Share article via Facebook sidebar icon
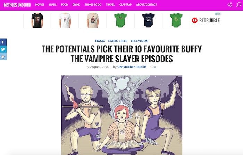Viewport: 243px width, 155px height. pyautogui.click(x=3, y=42)
